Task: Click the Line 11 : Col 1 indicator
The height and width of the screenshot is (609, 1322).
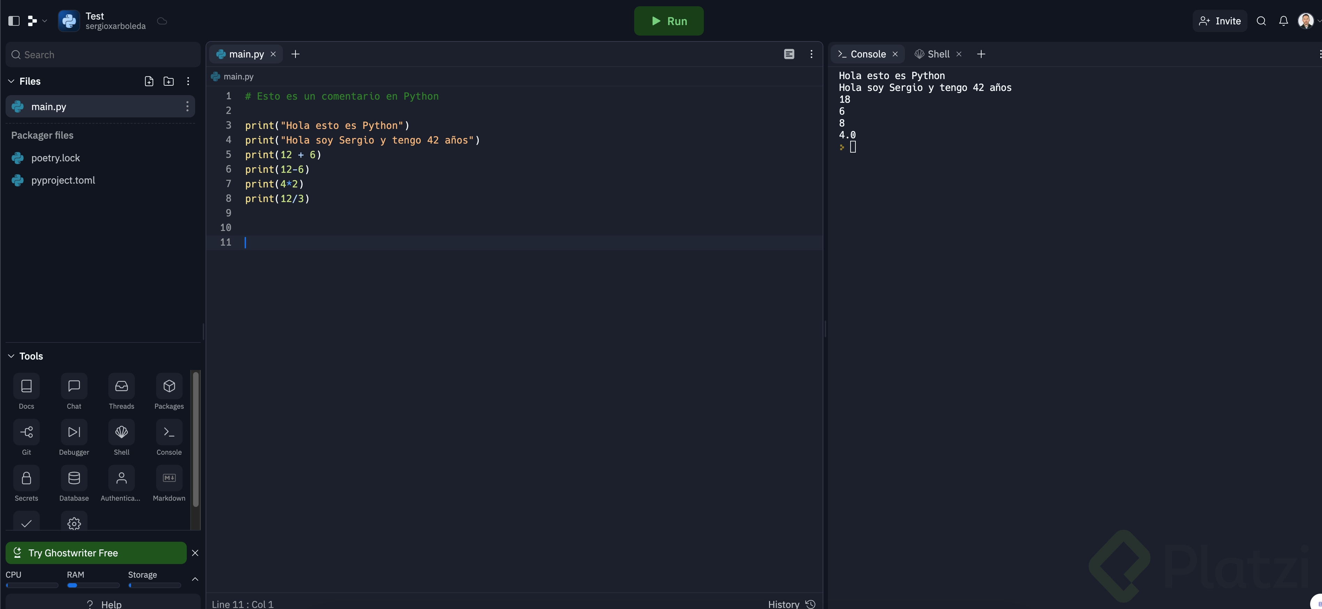Action: coord(243,604)
